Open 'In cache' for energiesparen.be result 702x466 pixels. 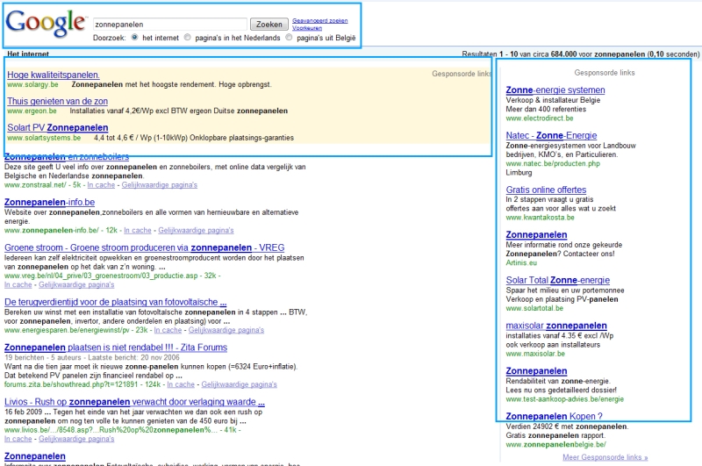pos(168,330)
